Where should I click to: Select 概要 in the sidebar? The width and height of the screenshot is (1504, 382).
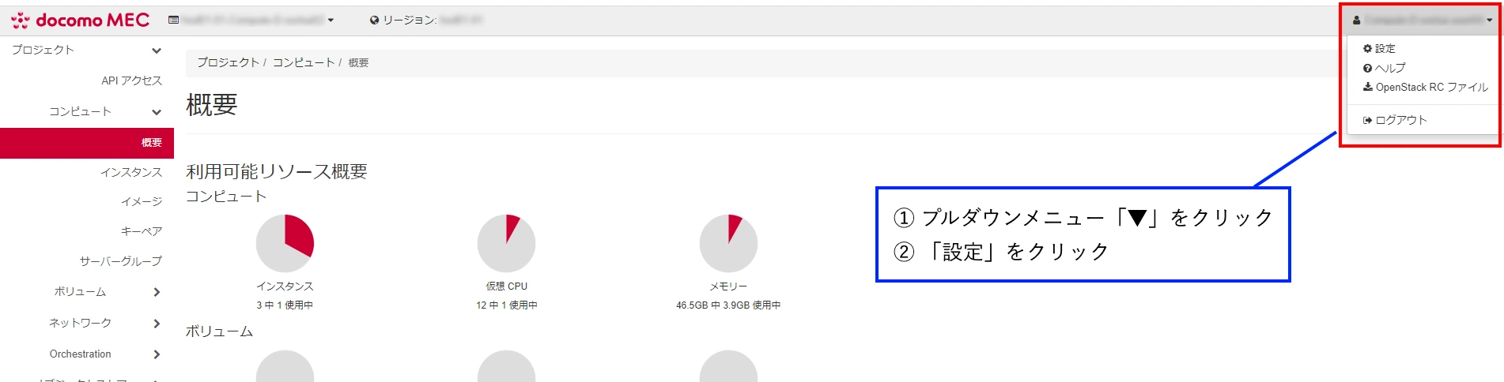87,143
